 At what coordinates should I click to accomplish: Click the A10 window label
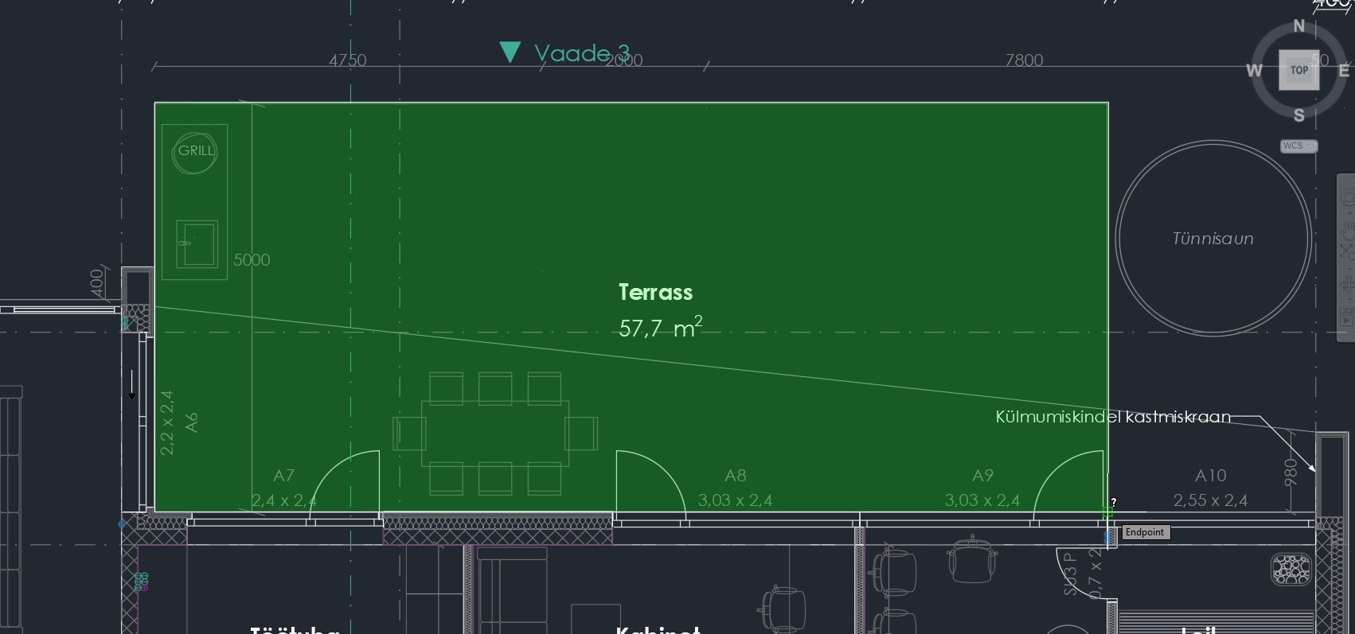1210,476
